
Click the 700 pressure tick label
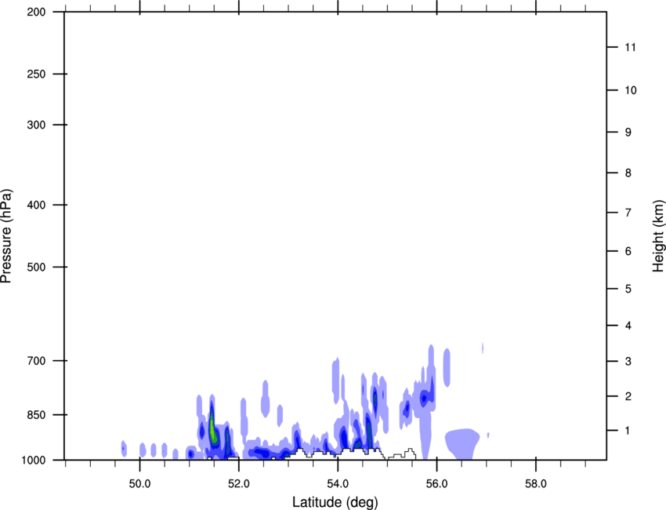tap(36, 361)
